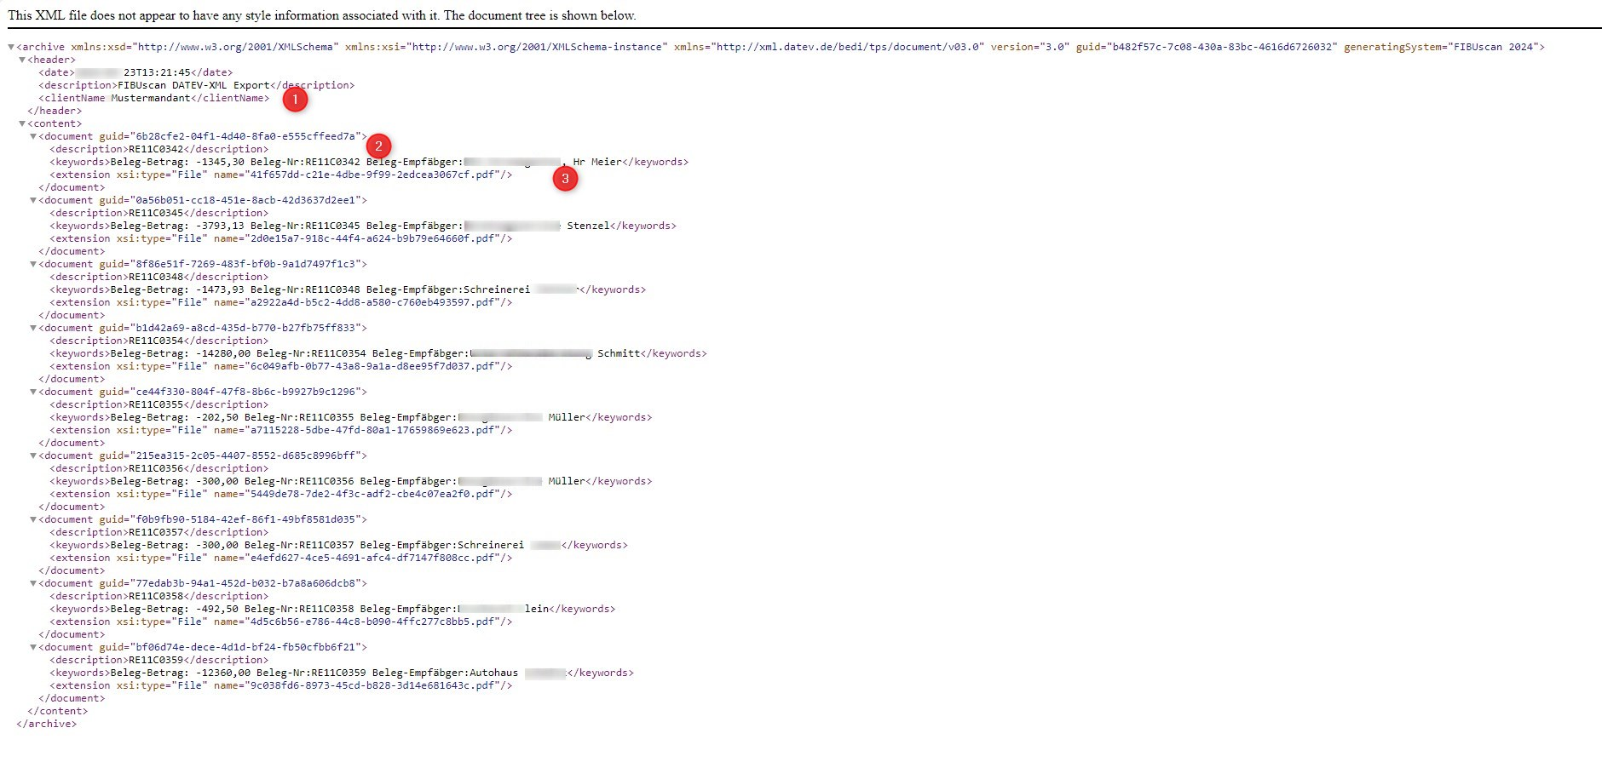Image resolution: width=1602 pixels, height=762 pixels.
Task: Click red marker number 3
Action: click(x=565, y=179)
